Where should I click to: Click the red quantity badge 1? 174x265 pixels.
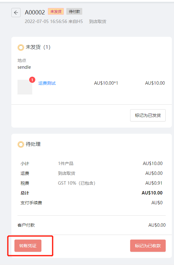(x=32, y=80)
